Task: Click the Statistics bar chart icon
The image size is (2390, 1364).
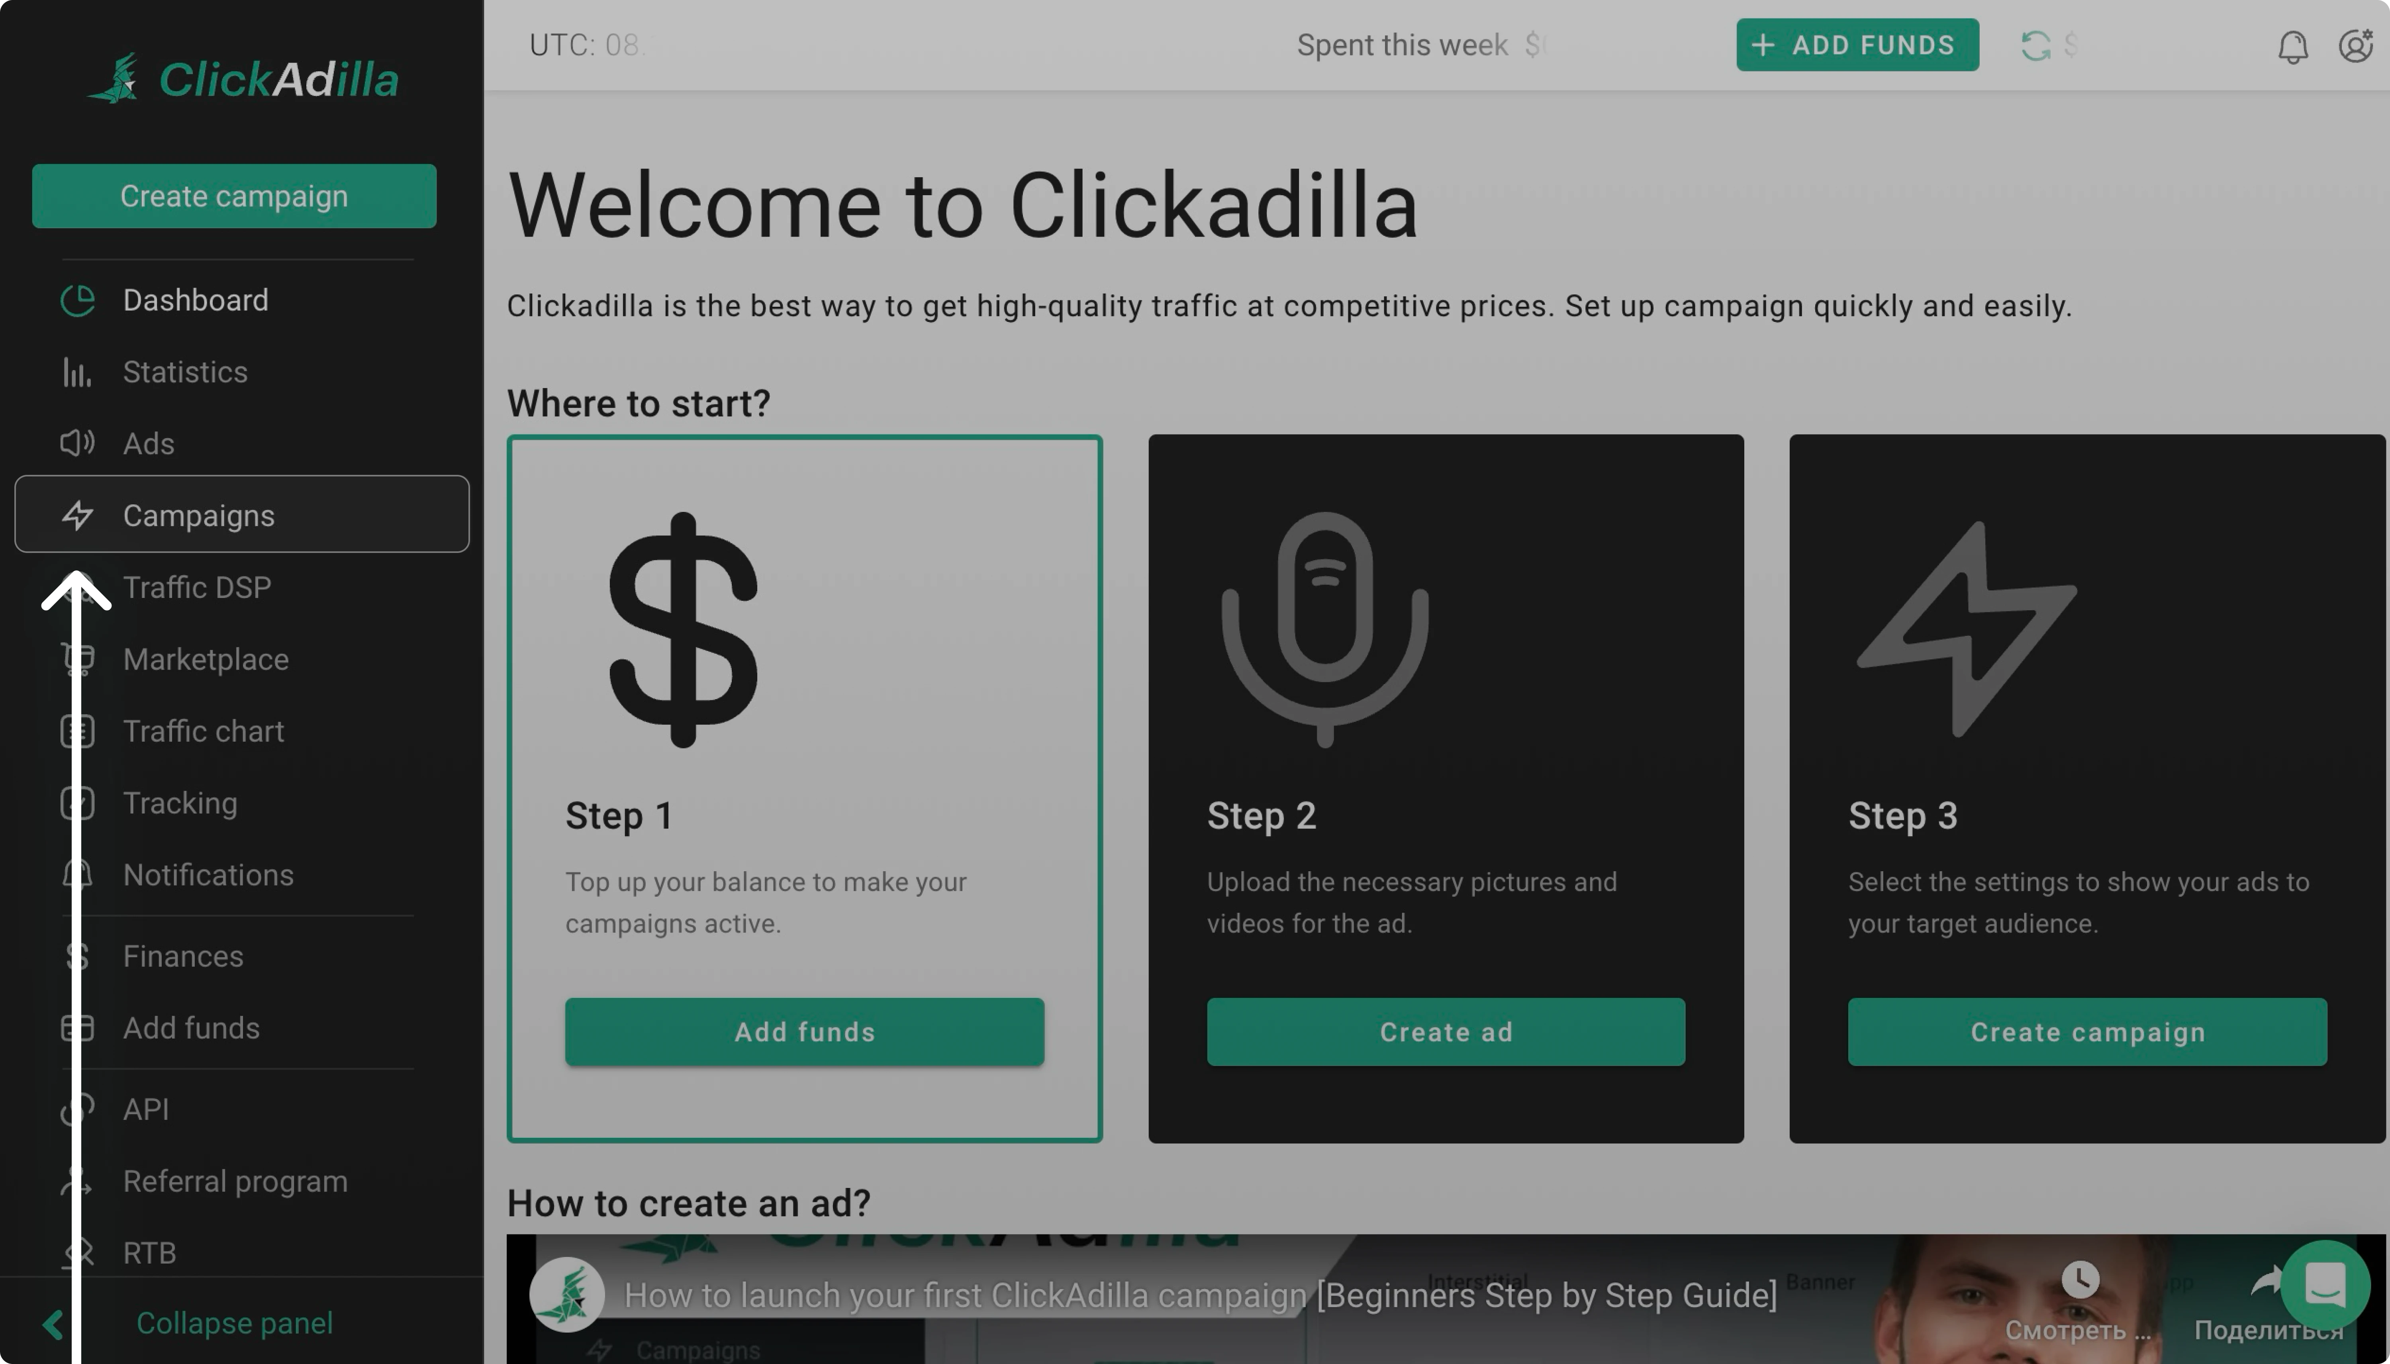Action: [x=77, y=372]
